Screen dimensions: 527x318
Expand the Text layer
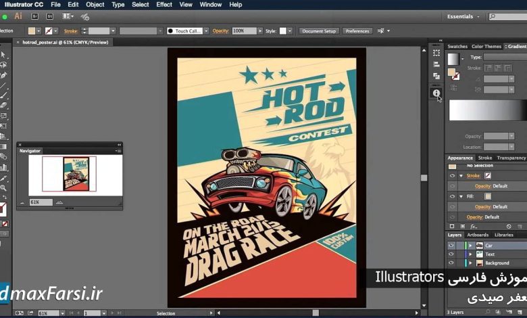click(470, 254)
